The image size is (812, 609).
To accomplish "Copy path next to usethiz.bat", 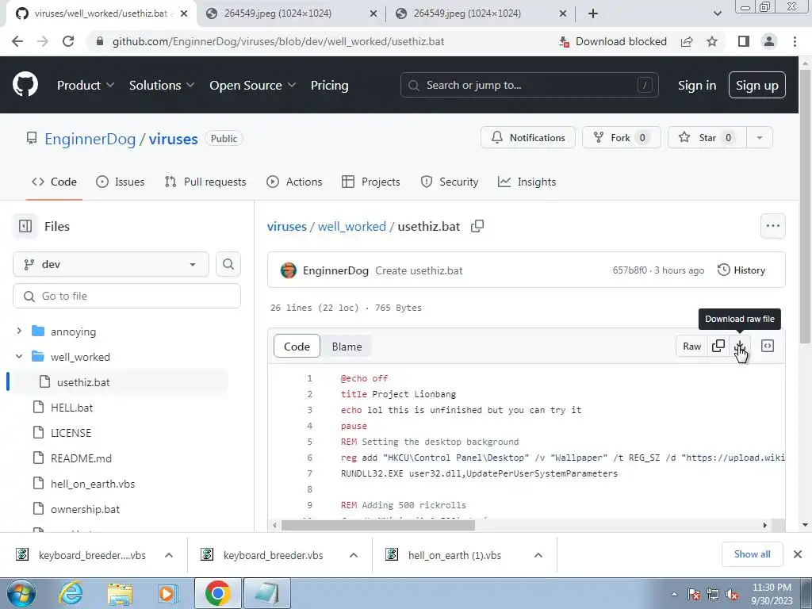I will pos(477,226).
